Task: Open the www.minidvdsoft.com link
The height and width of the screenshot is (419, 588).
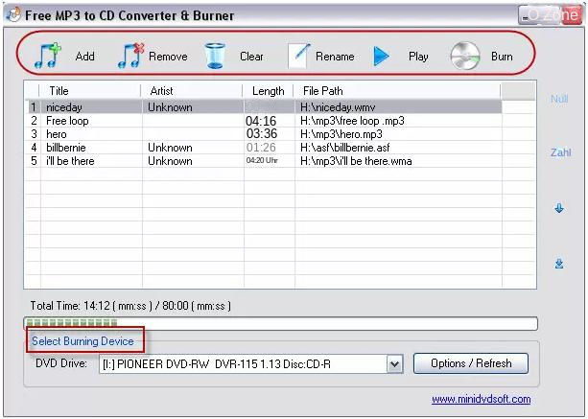Action: 482,399
